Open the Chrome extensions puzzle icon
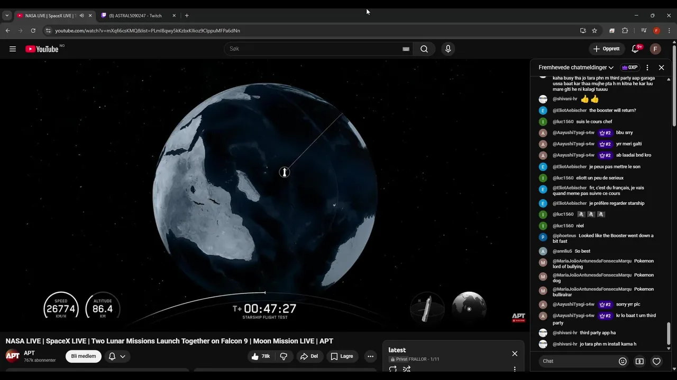The width and height of the screenshot is (677, 380). [x=625, y=31]
